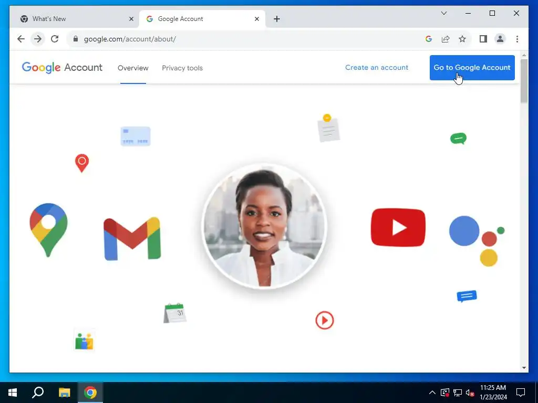Viewport: 538px width, 403px height.
Task: Click the calendar 31 icon
Action: [x=175, y=313]
